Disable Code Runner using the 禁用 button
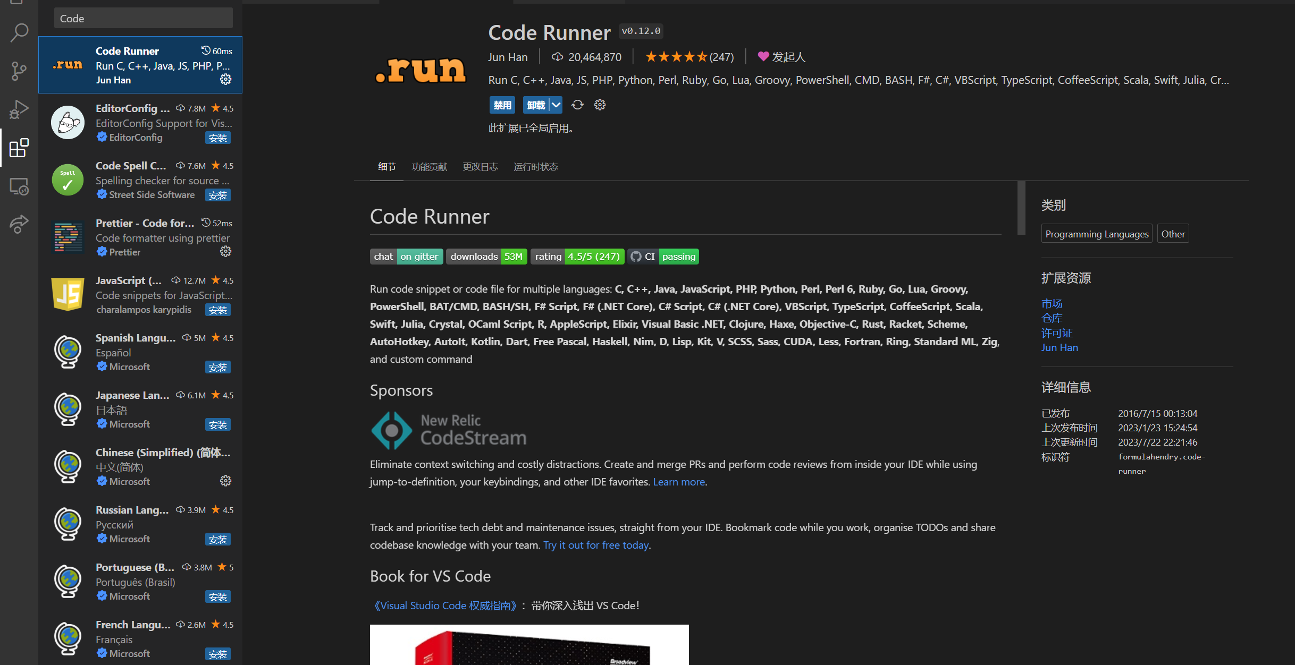 (502, 105)
